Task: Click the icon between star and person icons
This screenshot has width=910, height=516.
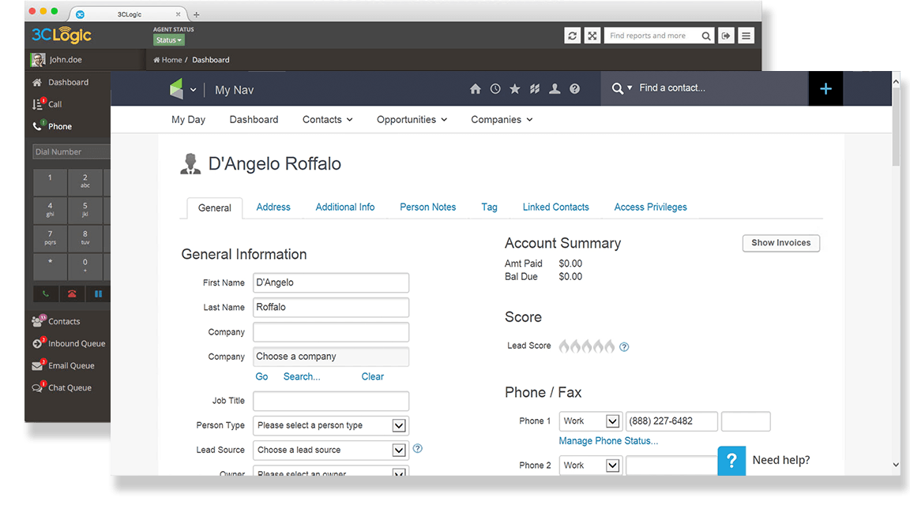Action: pos(535,88)
